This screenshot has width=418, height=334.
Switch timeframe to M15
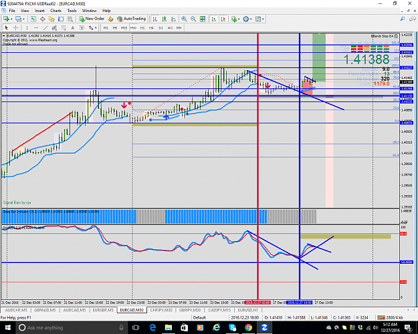[x=124, y=27]
